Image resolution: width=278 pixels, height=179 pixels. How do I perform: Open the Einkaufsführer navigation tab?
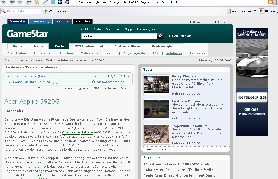[127, 46]
